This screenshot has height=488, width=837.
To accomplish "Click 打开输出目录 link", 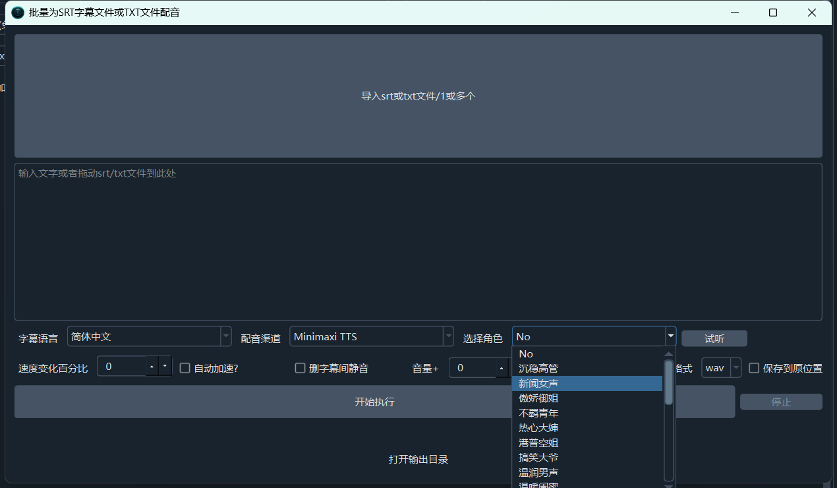I will 418,459.
